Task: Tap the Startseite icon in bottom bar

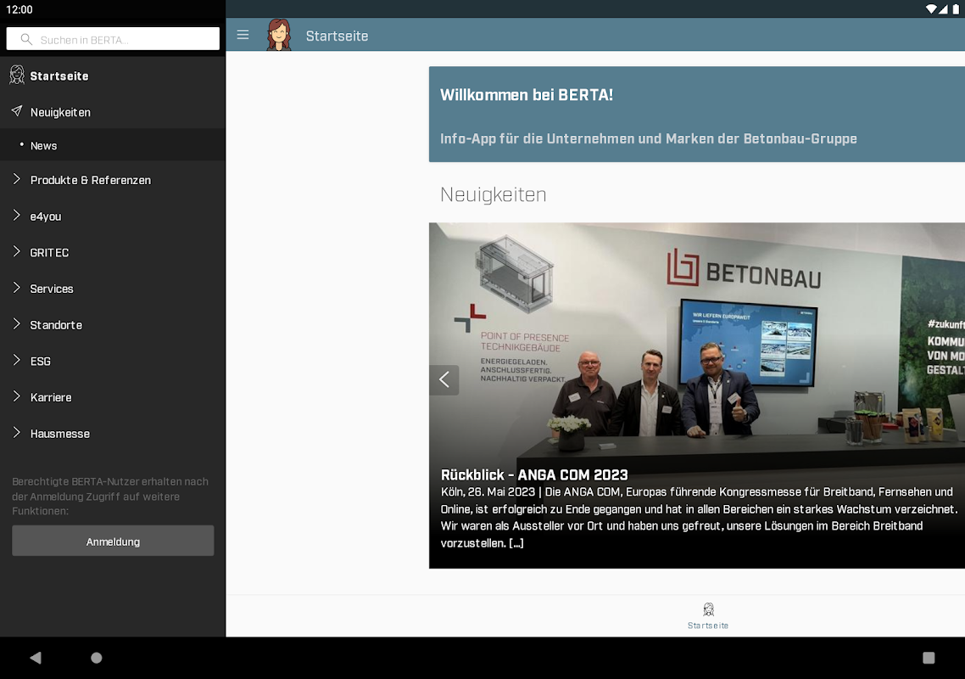Action: 708,609
